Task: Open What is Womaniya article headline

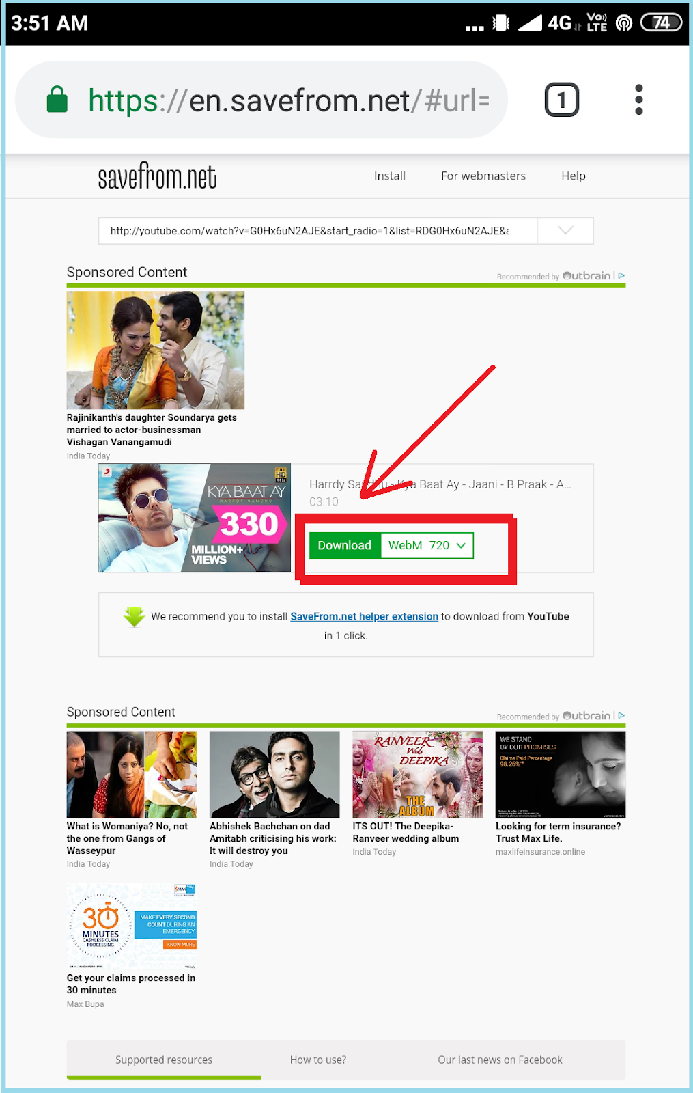Action: click(x=127, y=838)
